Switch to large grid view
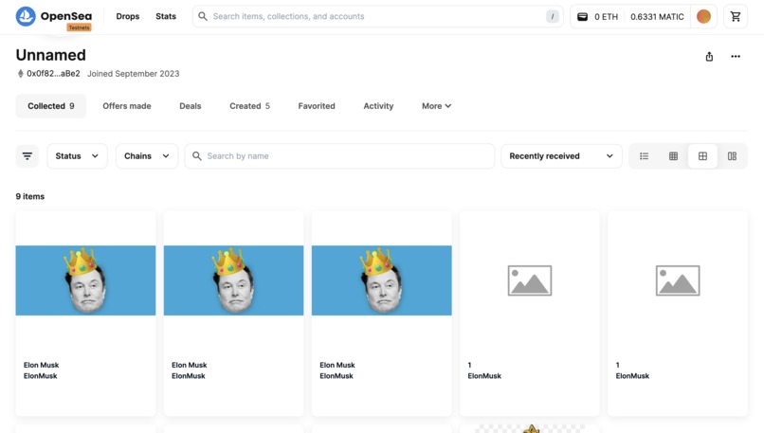Viewport: 764px width, 433px height. [702, 155]
